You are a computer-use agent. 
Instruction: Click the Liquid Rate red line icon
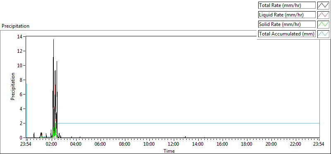(x=323, y=15)
